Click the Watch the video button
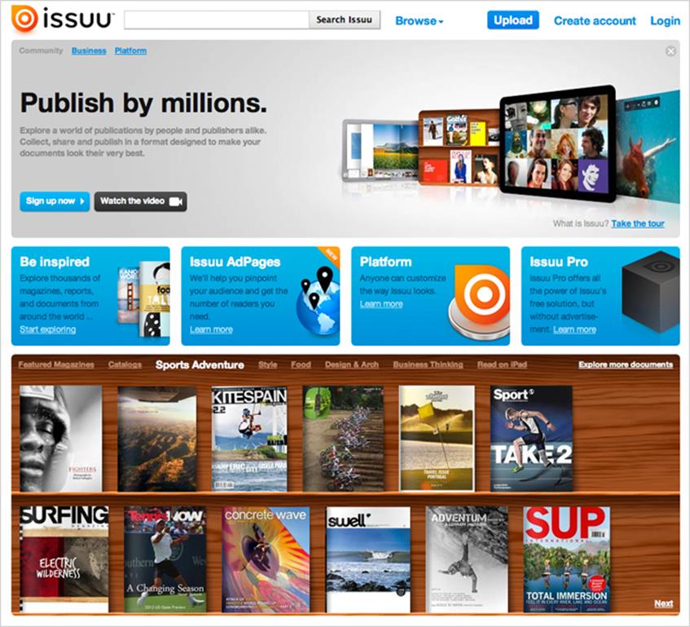 click(x=140, y=201)
